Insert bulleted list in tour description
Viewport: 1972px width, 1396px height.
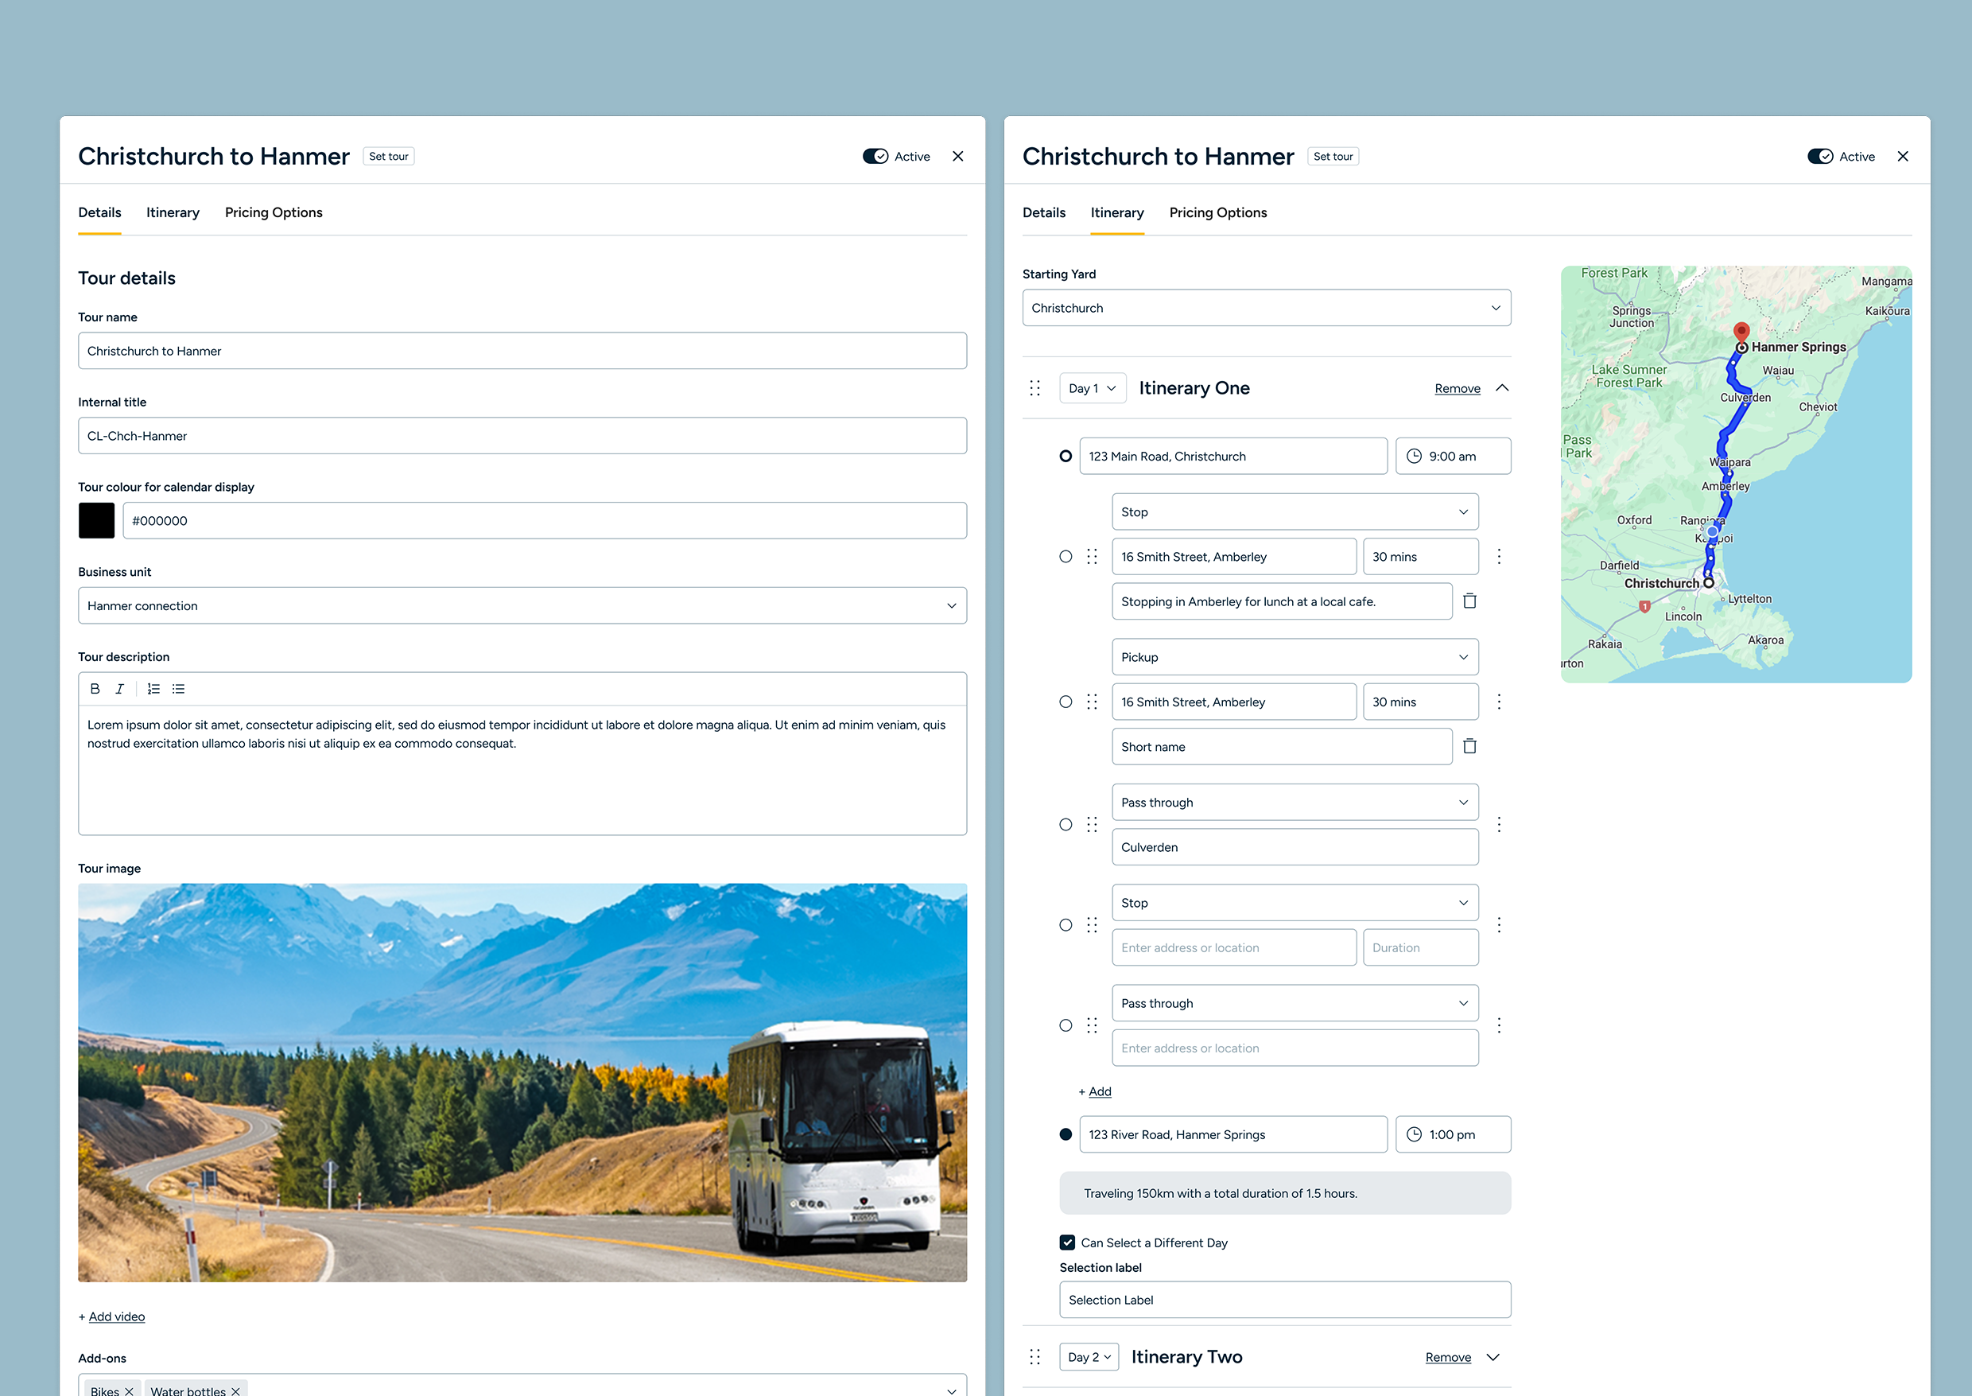[x=179, y=689]
